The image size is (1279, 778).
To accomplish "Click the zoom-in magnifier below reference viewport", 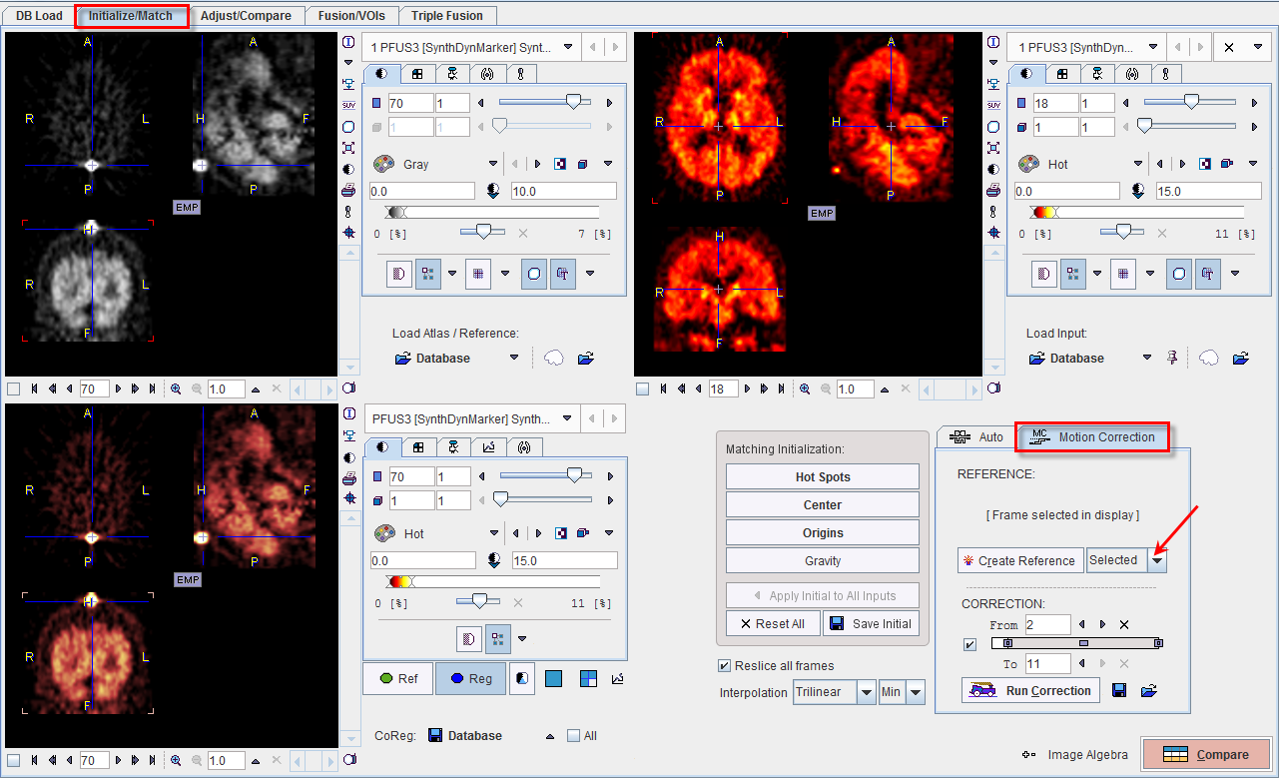I will click(176, 389).
